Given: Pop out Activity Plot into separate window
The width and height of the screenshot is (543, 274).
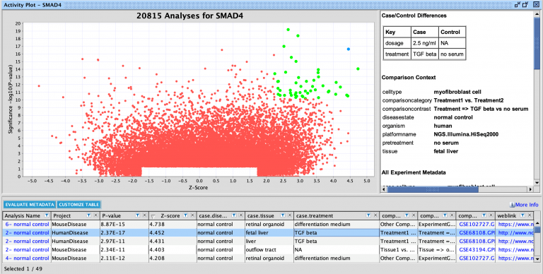Looking at the screenshot, I should (525, 4).
